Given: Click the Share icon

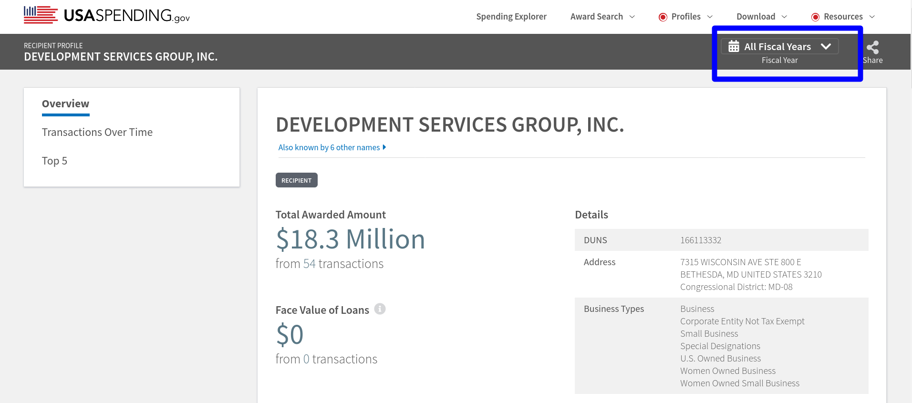Looking at the screenshot, I should 872,47.
